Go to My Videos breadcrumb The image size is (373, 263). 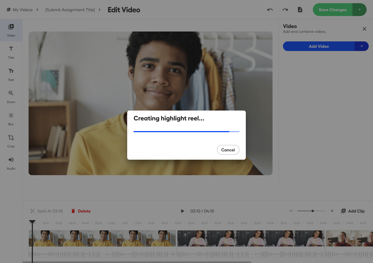click(20, 10)
